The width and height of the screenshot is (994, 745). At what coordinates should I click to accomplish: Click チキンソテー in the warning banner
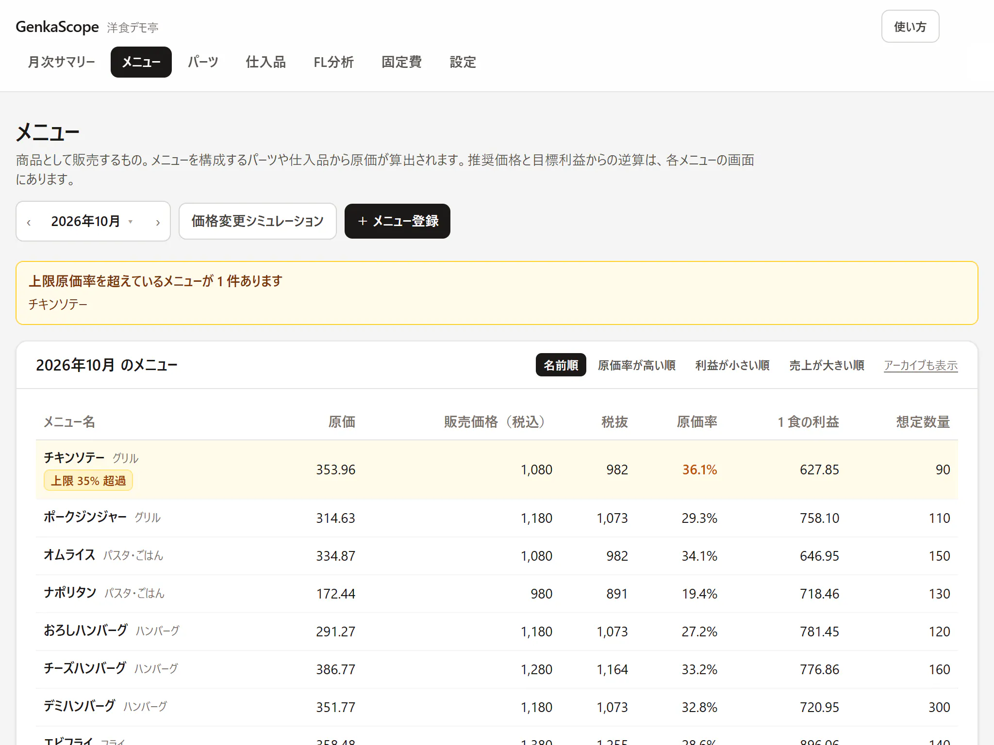(58, 304)
